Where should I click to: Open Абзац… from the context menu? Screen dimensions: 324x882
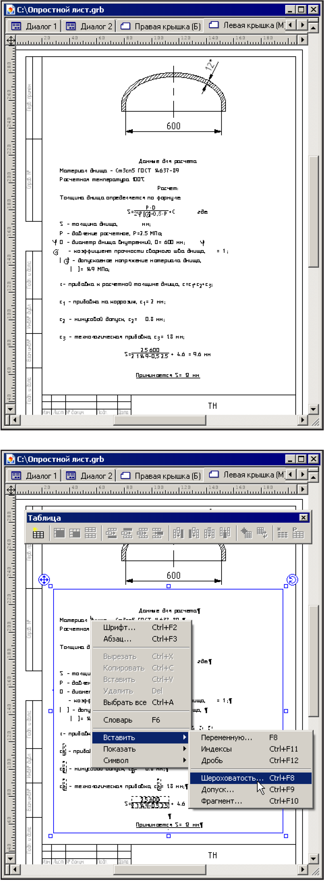[140, 639]
